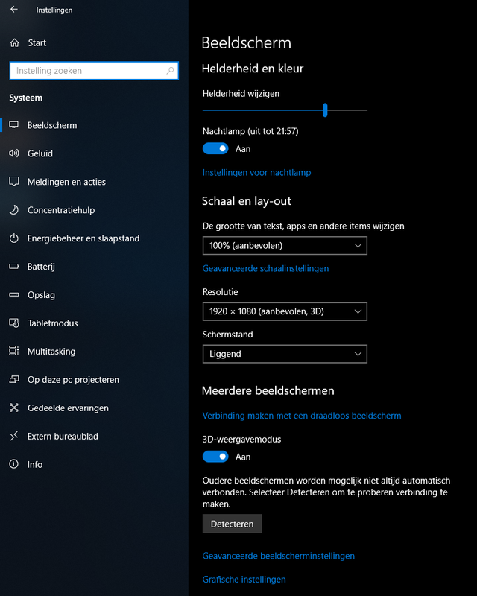Click the Op deze pc projecteren icon
The image size is (477, 596).
(13, 379)
